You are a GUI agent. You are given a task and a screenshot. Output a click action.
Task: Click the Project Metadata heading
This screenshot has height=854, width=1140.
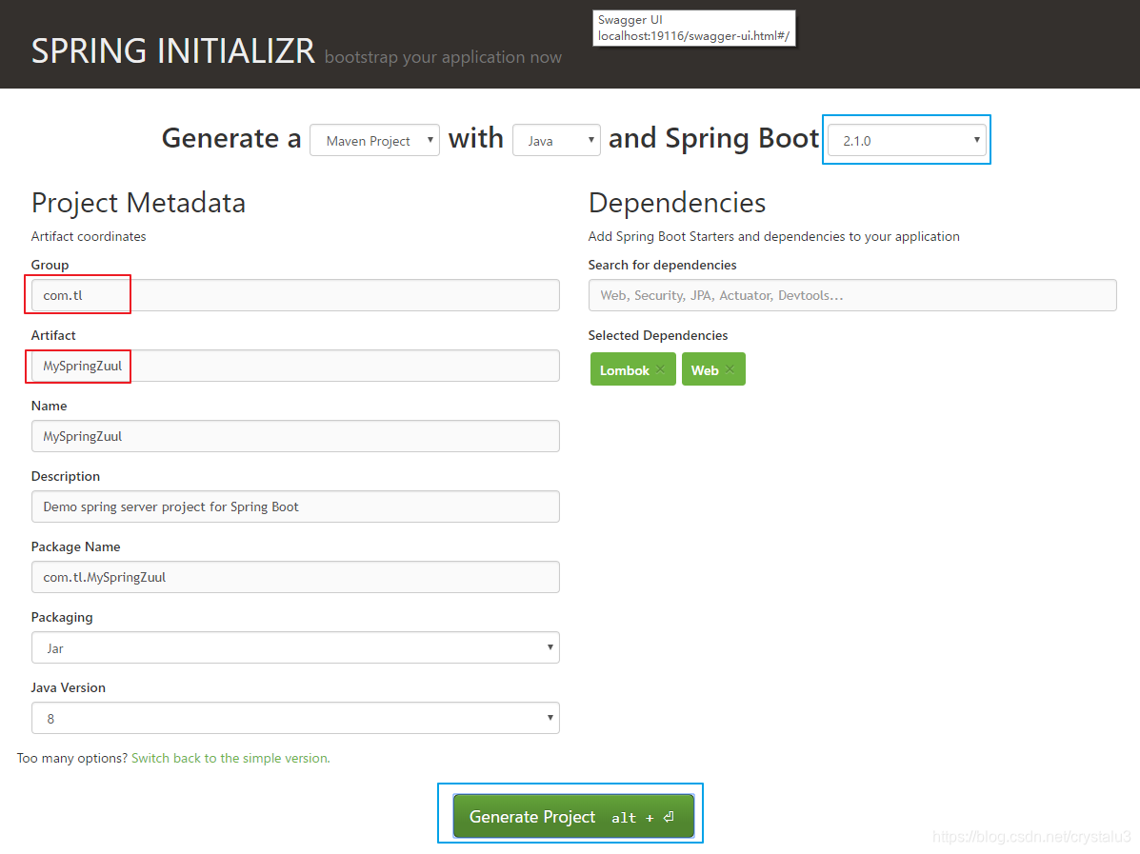pyautogui.click(x=138, y=203)
